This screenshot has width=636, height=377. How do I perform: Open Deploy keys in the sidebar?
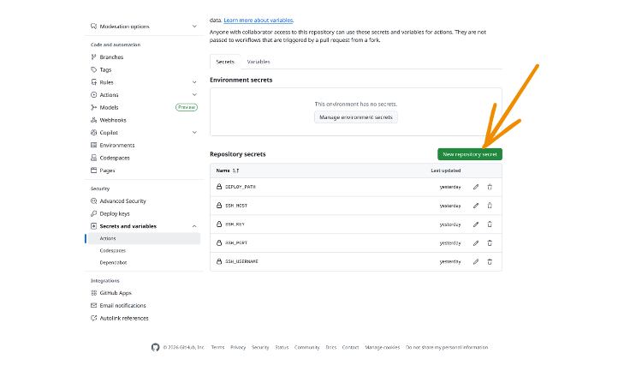114,213
